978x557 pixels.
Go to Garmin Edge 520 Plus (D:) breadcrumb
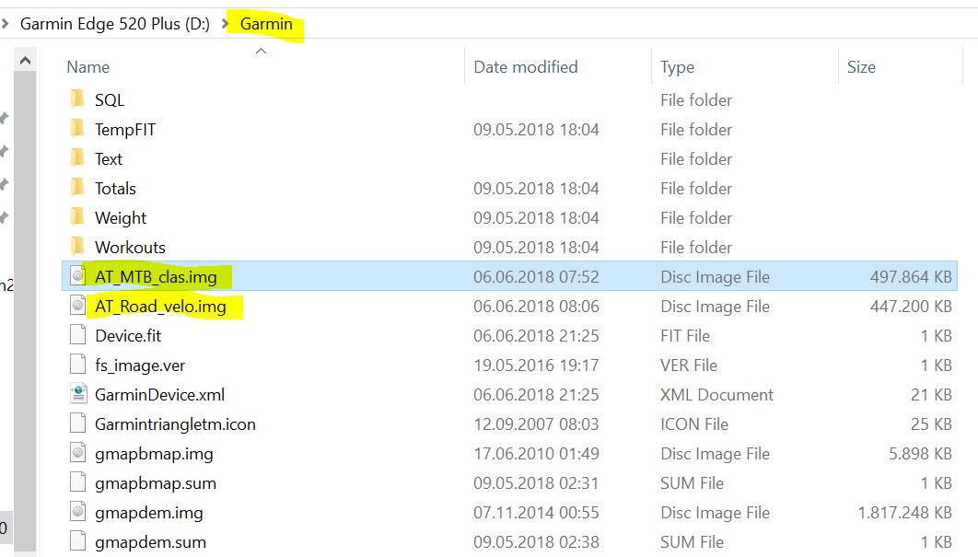115,24
